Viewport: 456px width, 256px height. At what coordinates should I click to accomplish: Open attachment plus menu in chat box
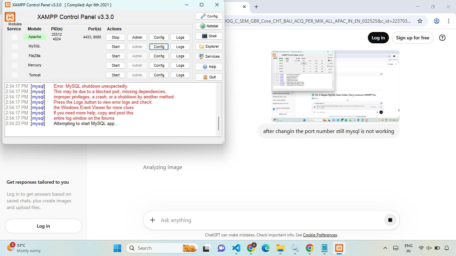pyautogui.click(x=153, y=220)
